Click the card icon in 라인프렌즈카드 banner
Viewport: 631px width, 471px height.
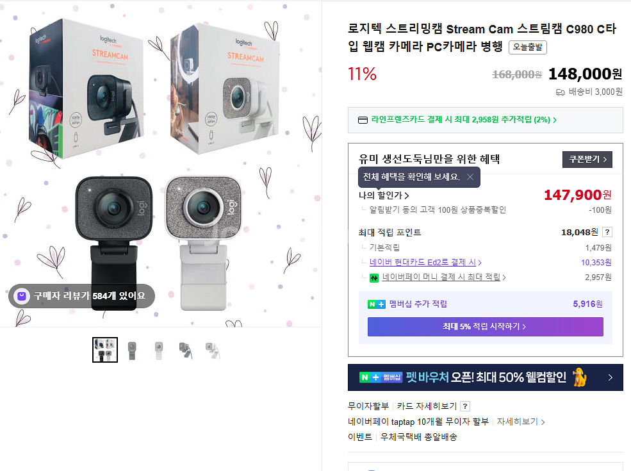363,120
